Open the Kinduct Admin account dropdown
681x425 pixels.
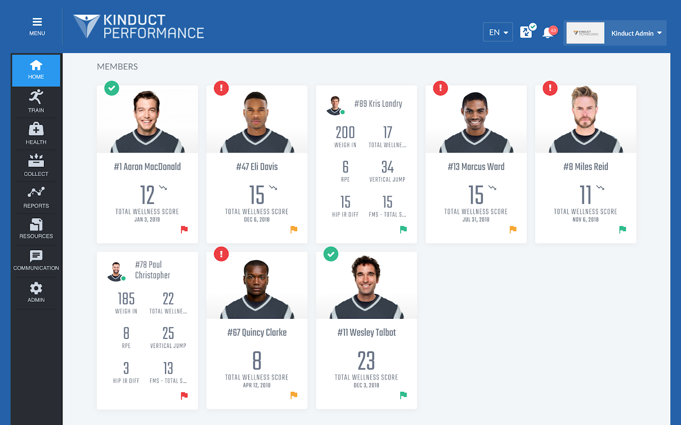coord(635,33)
